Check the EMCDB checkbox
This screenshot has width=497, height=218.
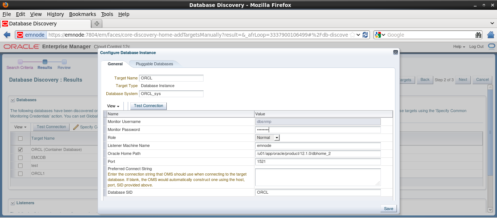[x=20, y=158]
